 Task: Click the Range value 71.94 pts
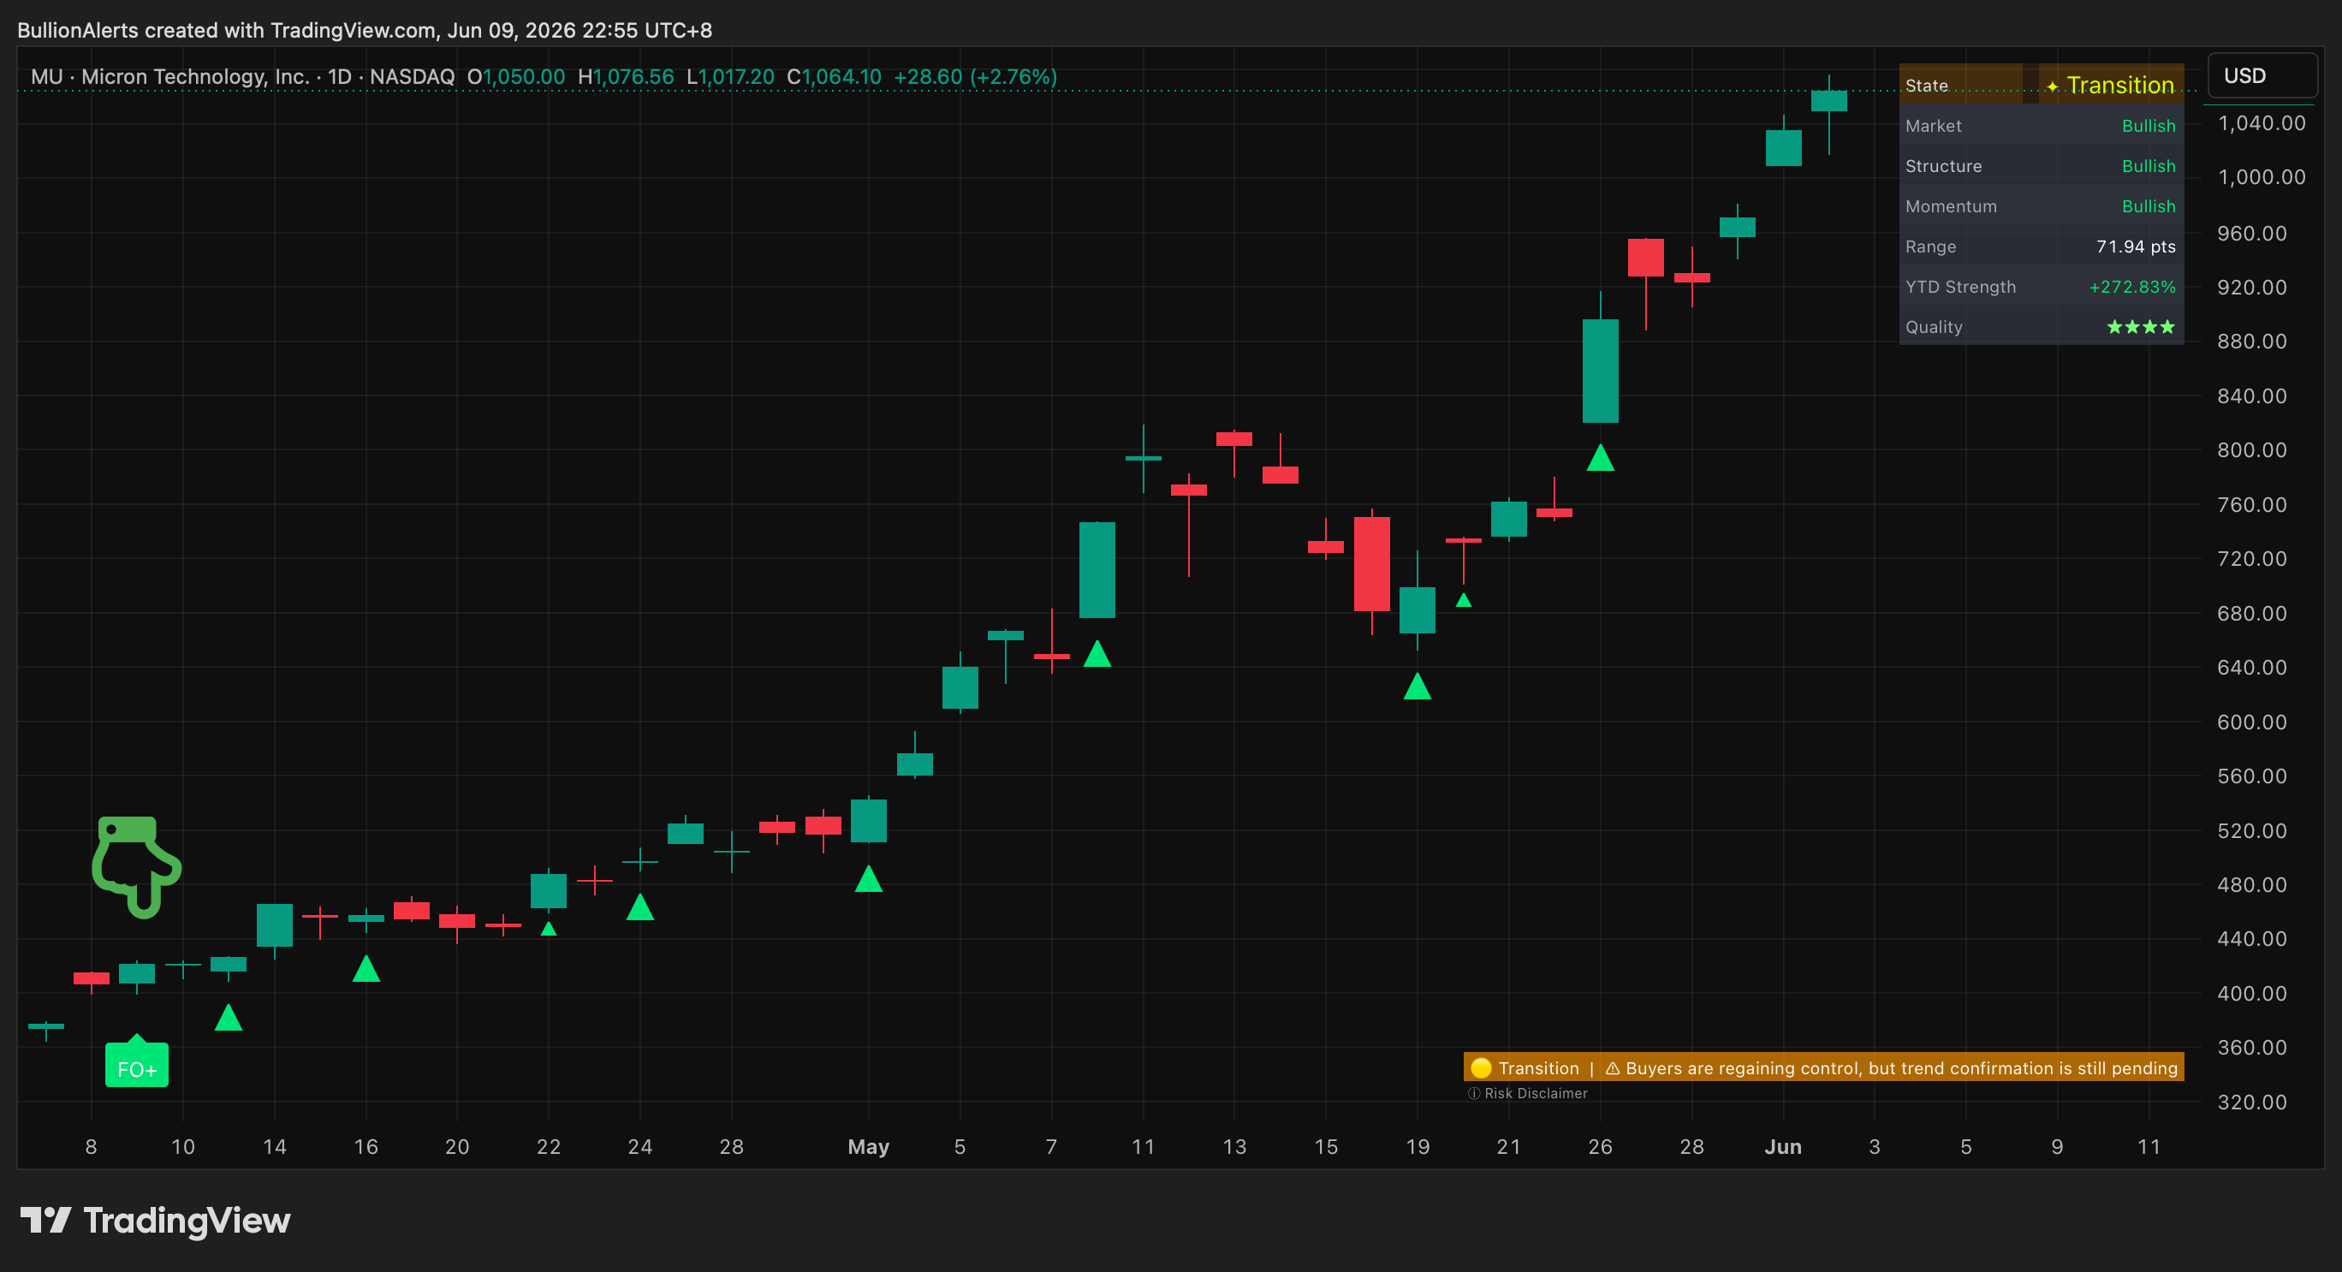tap(2136, 247)
